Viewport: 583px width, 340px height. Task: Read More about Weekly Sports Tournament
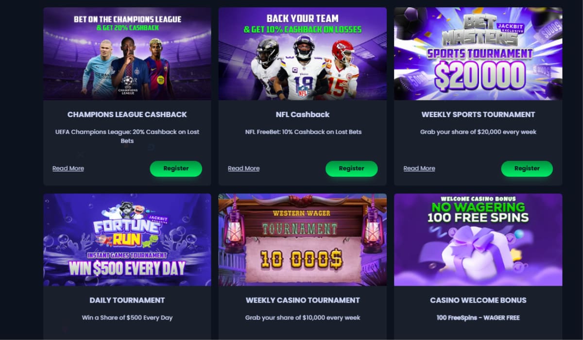pos(419,169)
